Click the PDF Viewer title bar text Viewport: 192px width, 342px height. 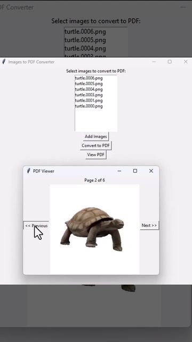pos(44,171)
